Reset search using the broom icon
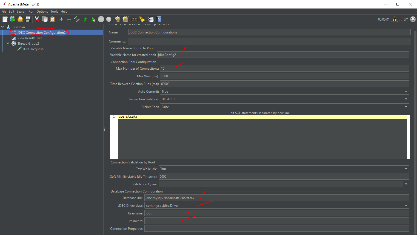This screenshot has width=417, height=235. coord(142,19)
